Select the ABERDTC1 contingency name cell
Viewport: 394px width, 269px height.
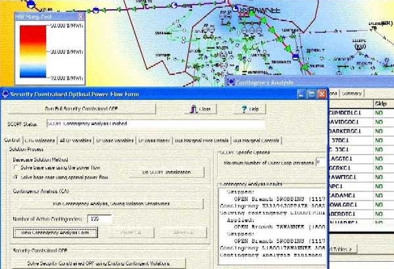351,214
